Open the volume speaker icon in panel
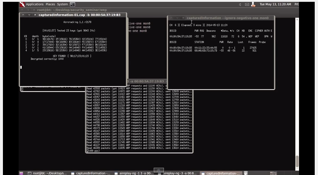 tap(240, 4)
